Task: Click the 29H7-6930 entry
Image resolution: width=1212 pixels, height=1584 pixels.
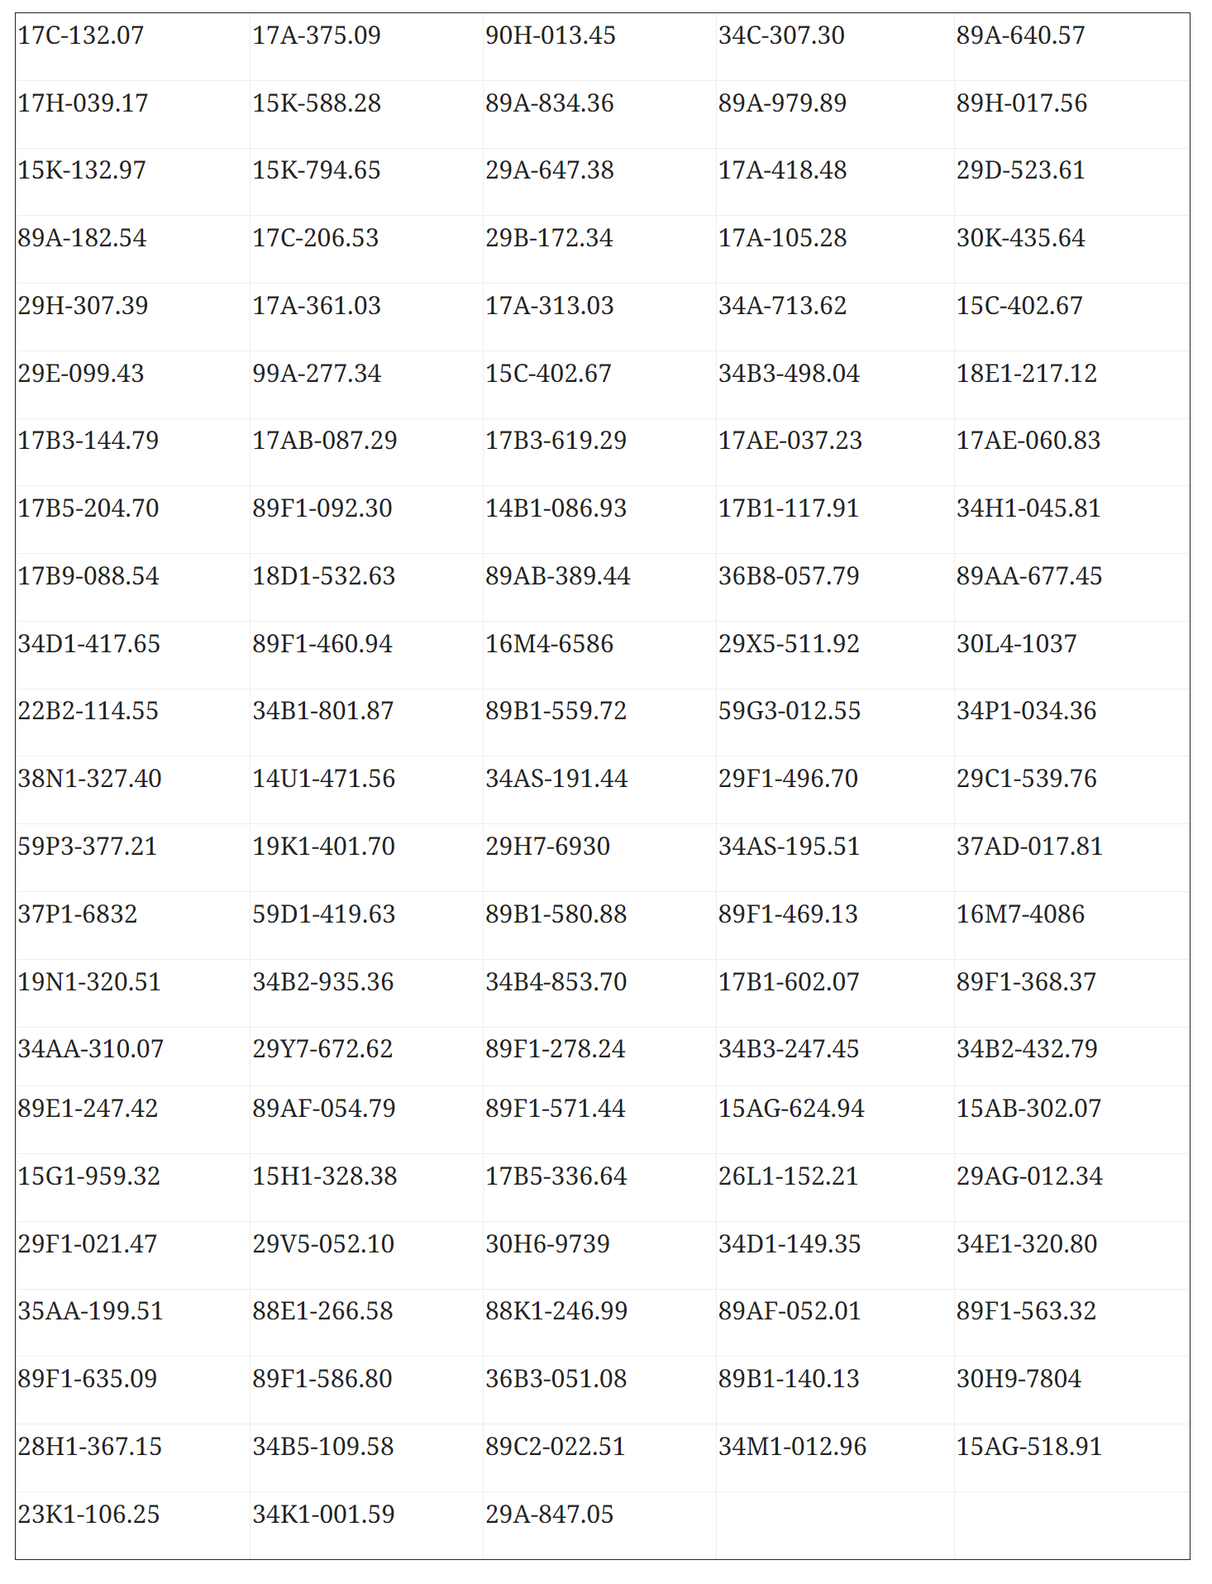Action: (x=599, y=857)
